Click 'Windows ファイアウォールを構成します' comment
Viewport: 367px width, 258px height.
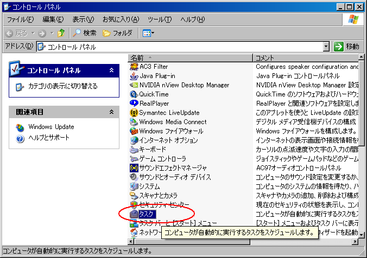pos(306,131)
